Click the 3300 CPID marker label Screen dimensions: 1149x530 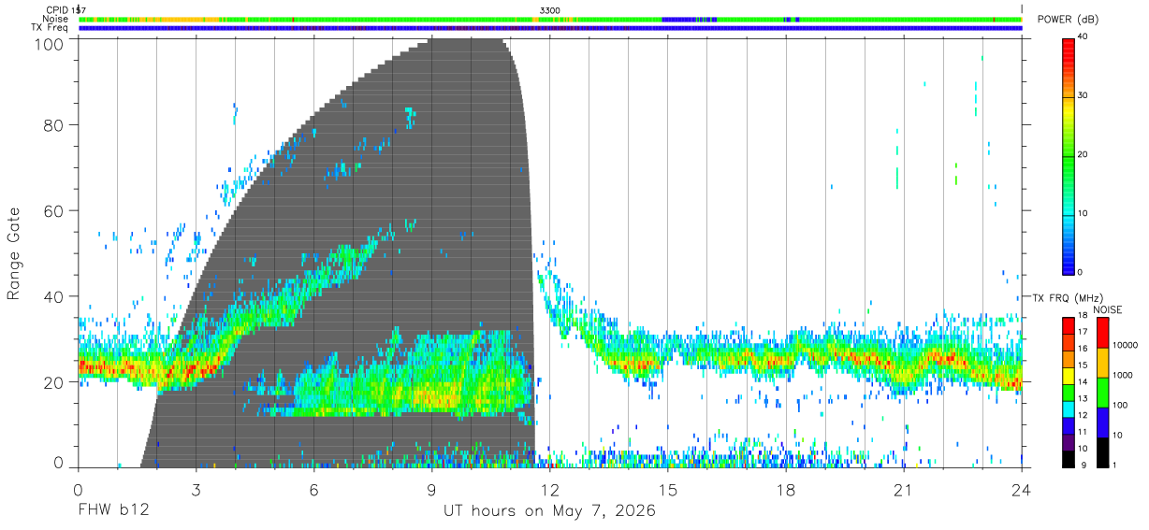pos(550,10)
